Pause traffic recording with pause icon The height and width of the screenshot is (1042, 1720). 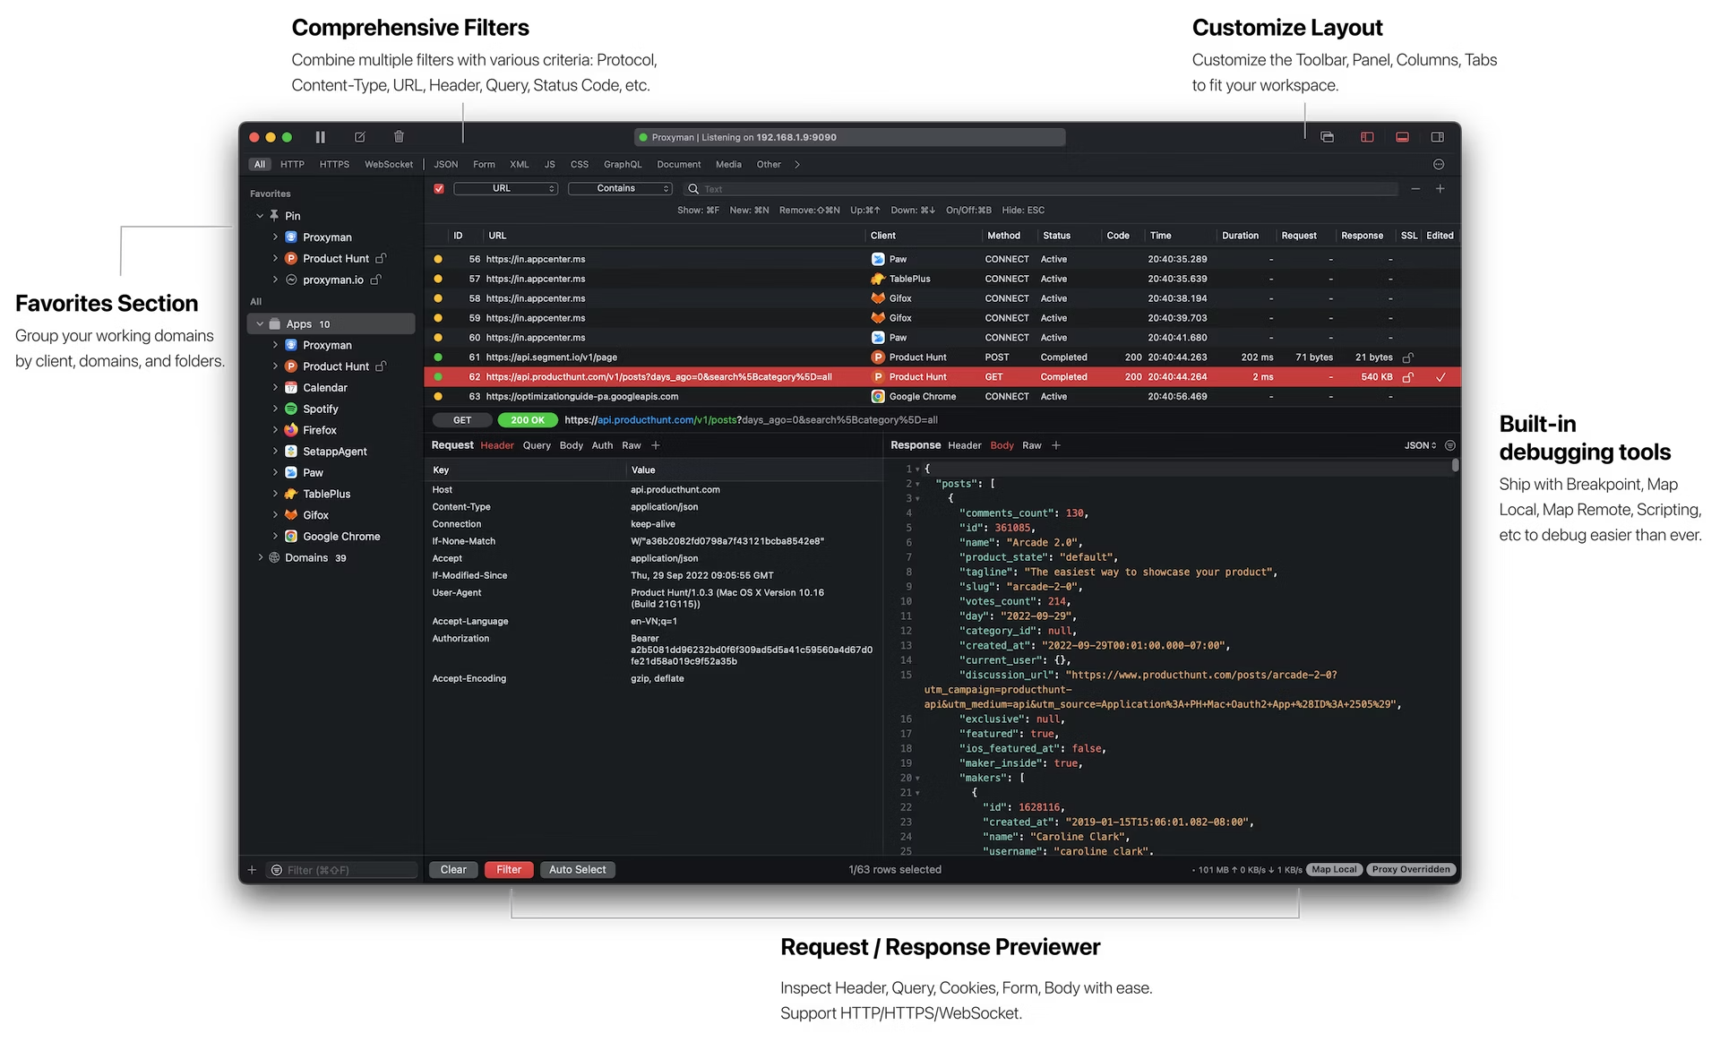320,137
